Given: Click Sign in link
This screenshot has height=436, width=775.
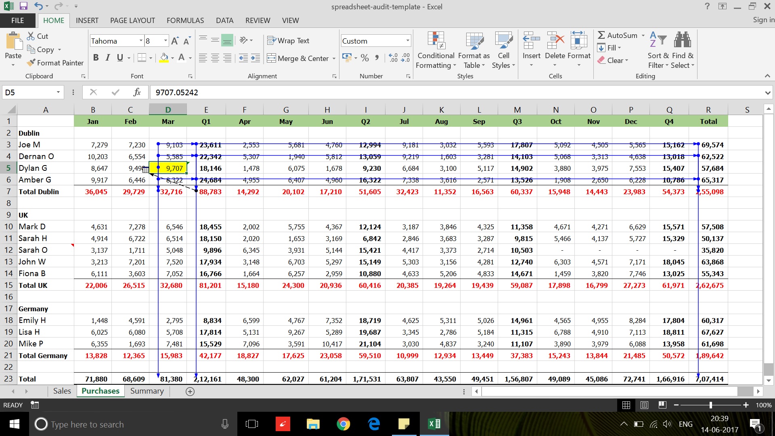Looking at the screenshot, I should pyautogui.click(x=763, y=20).
